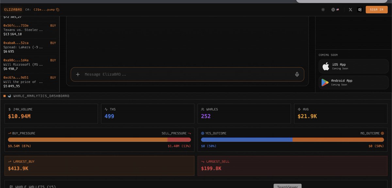Click the TeamViewer tooltip label
The width and height of the screenshot is (392, 188).
pyautogui.click(x=287, y=186)
